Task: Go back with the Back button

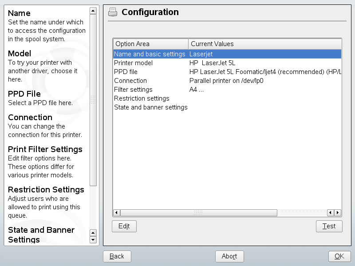Action: [x=117, y=256]
